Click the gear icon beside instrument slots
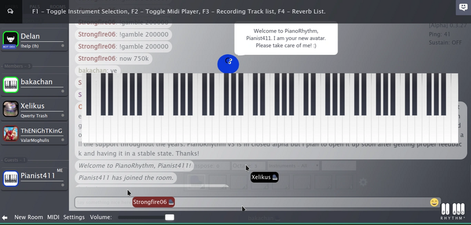Screen dimensions: 471x225 point(363,182)
